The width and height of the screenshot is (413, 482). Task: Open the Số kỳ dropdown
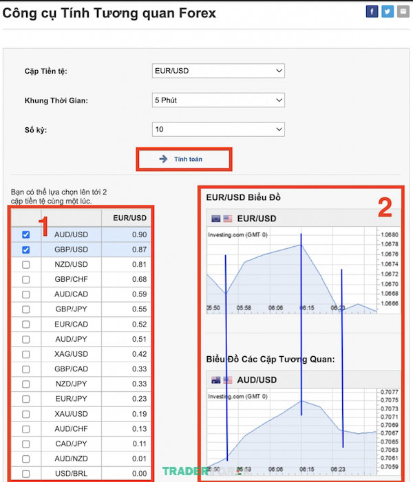[x=218, y=129]
